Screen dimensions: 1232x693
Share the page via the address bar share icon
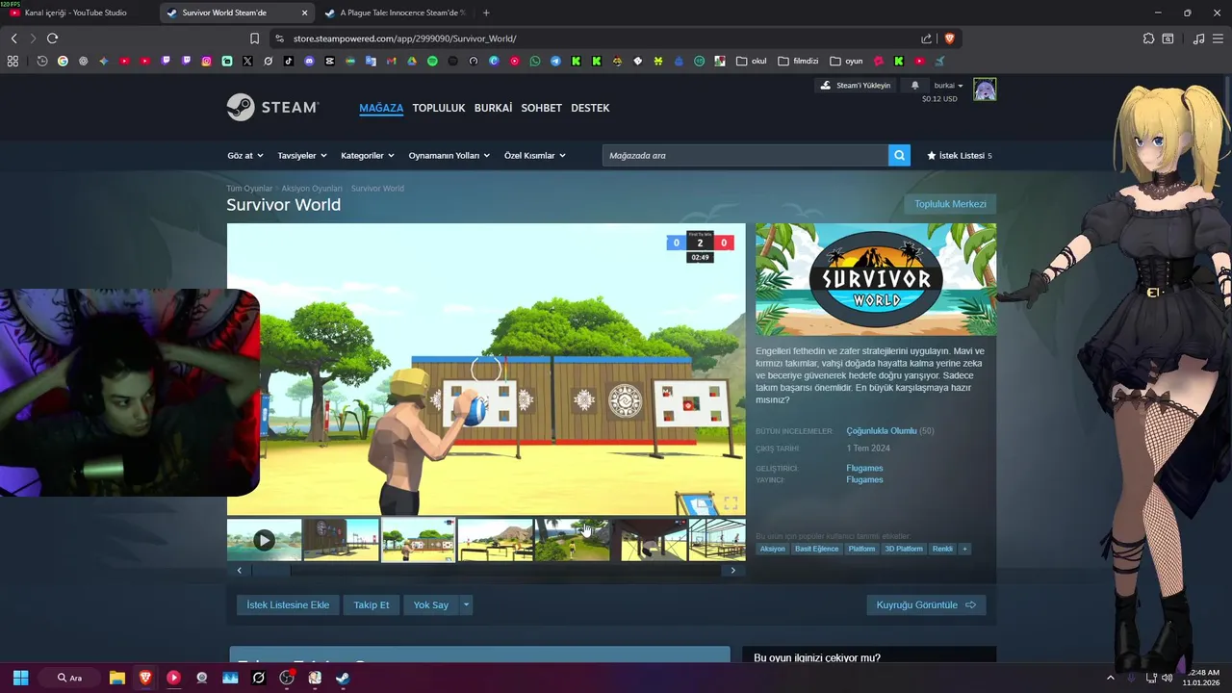coord(926,38)
